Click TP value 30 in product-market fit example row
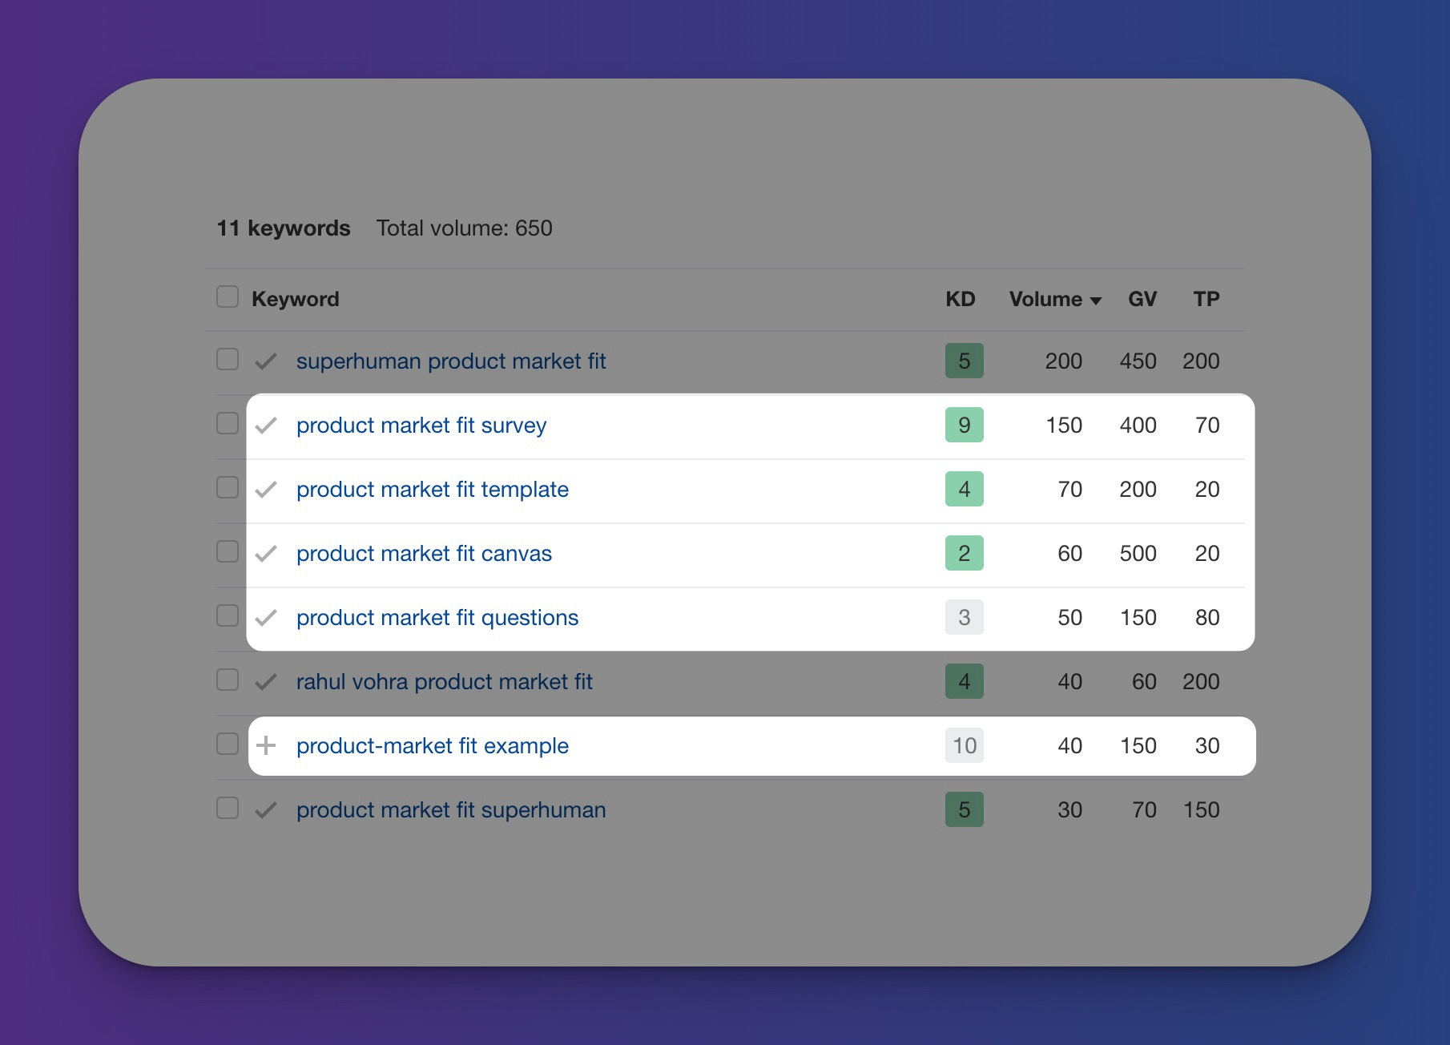Image resolution: width=1450 pixels, height=1045 pixels. tap(1207, 746)
